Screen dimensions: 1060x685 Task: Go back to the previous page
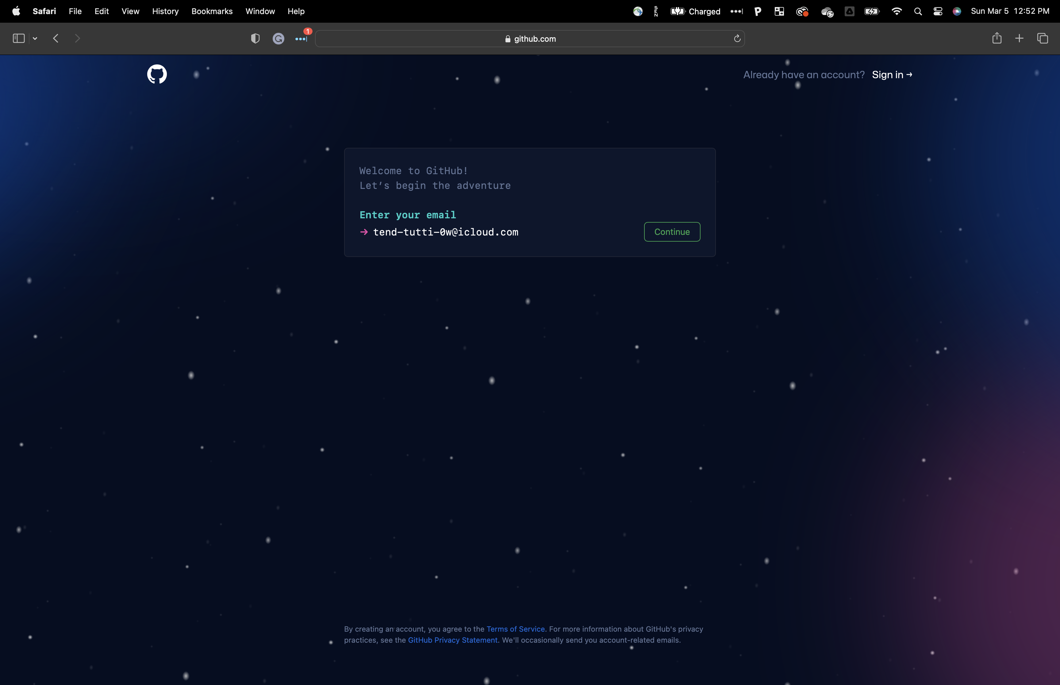(56, 39)
